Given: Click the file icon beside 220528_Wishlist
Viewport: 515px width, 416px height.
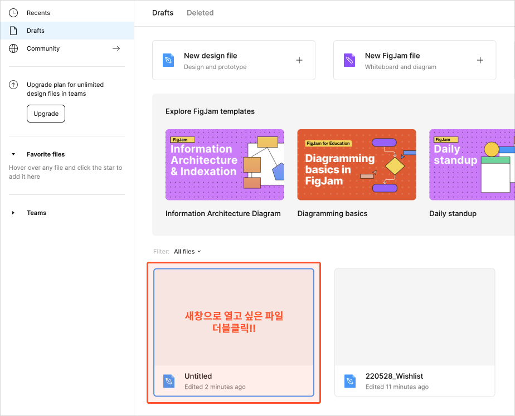Looking at the screenshot, I should (350, 381).
